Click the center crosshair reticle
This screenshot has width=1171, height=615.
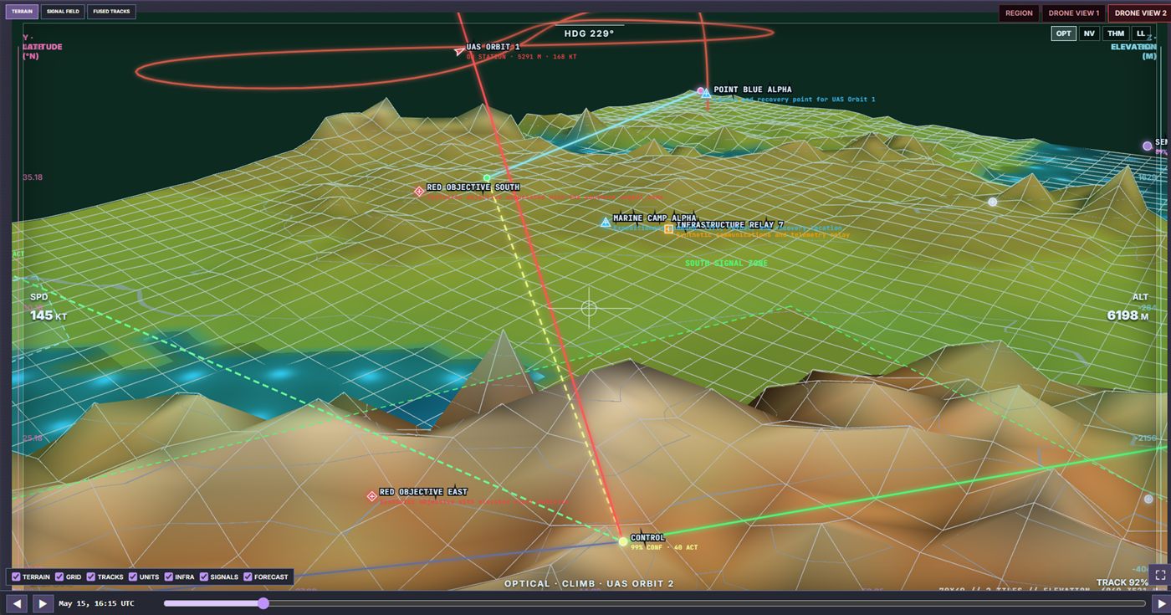[589, 309]
